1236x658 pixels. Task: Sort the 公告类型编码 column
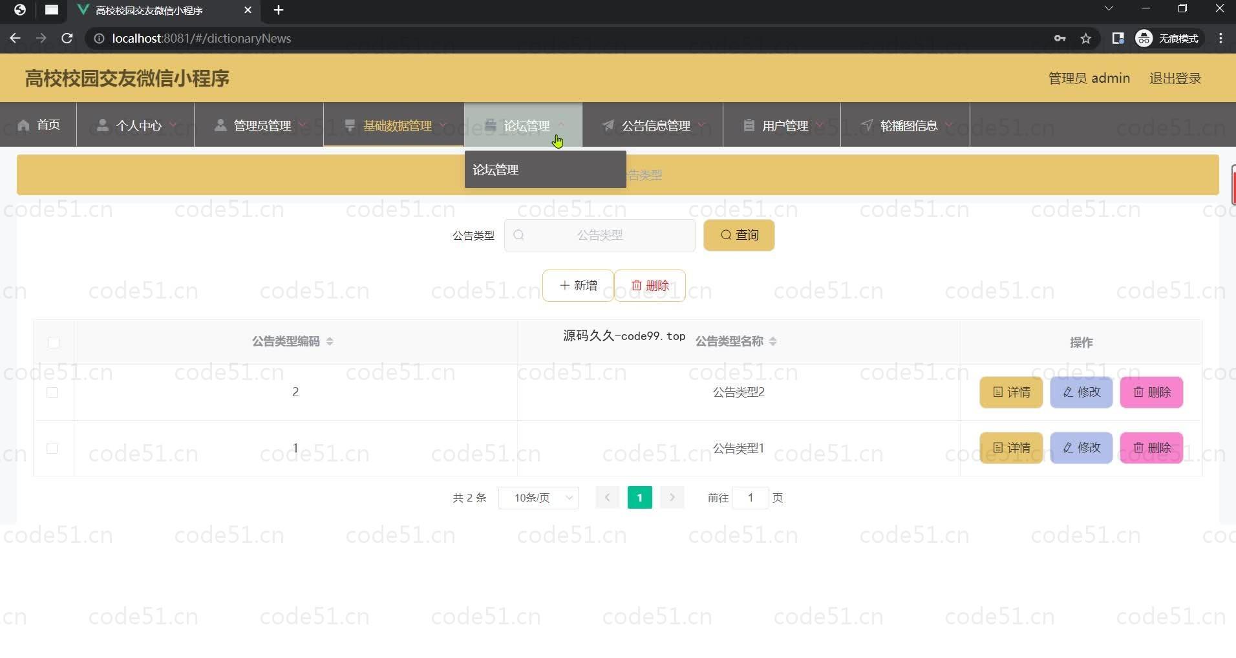(330, 341)
